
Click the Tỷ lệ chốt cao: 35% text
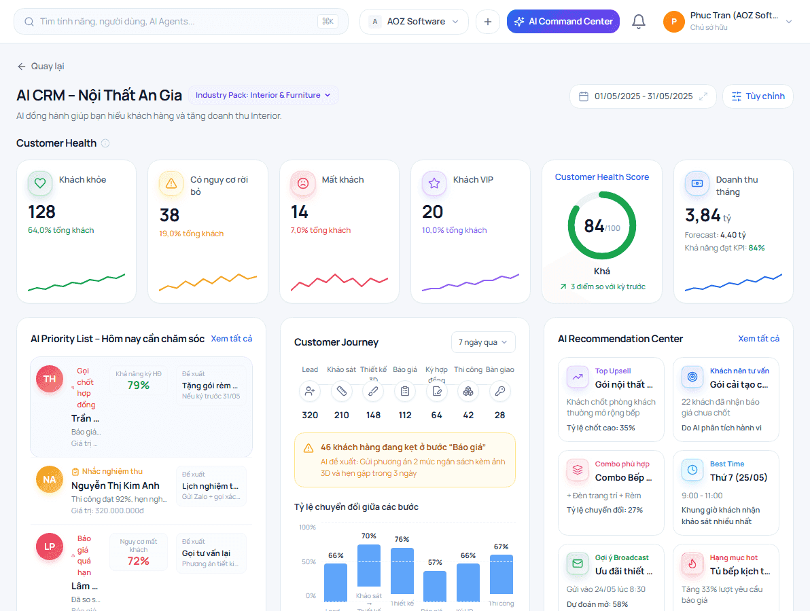pyautogui.click(x=601, y=428)
